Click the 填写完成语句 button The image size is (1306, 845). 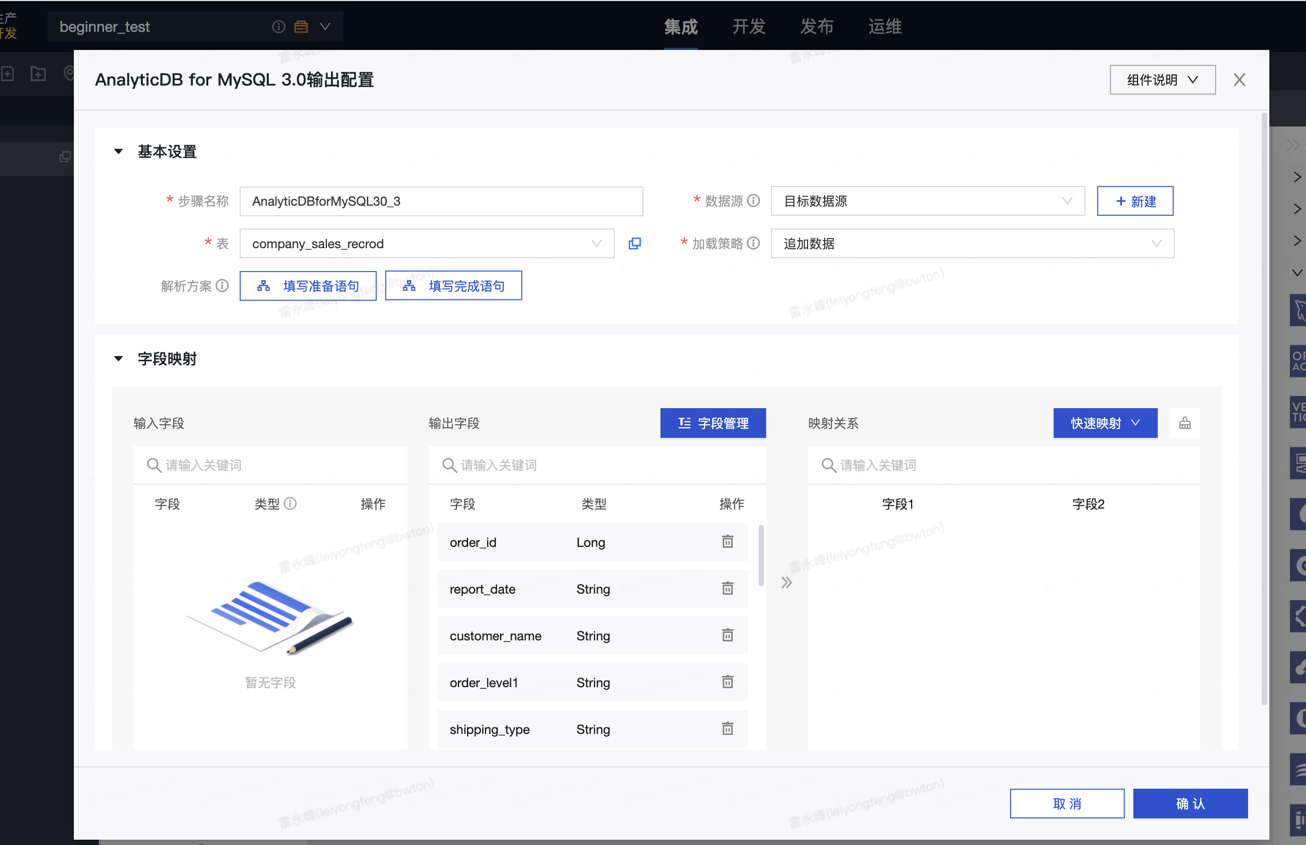453,286
